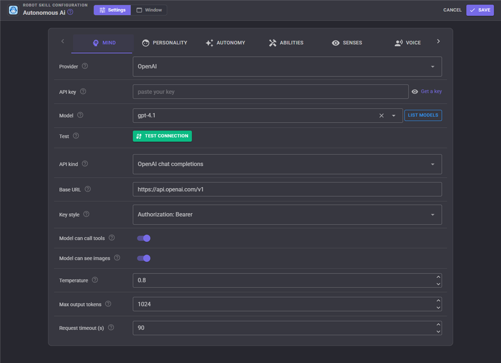501x363 pixels.
Task: Expand the Model dropdown arrow
Action: click(394, 115)
